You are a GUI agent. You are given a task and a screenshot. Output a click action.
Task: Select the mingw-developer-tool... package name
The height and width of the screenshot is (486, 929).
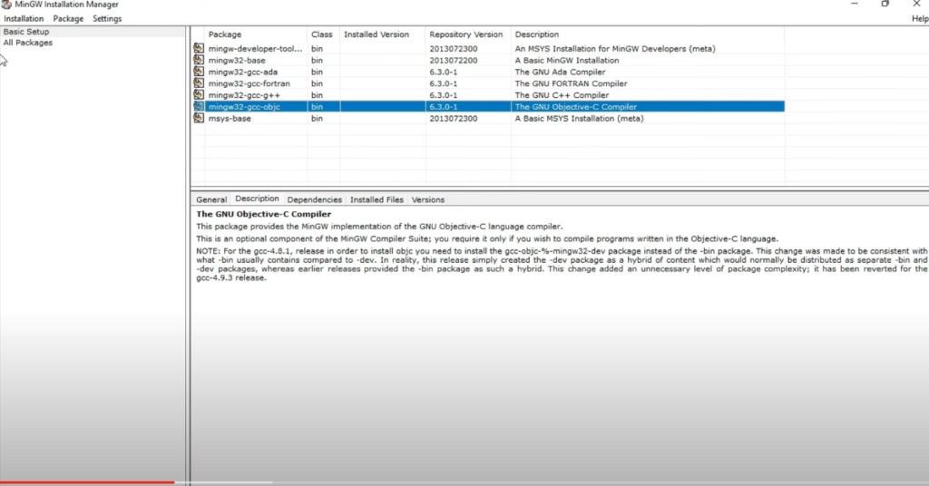pyautogui.click(x=255, y=49)
